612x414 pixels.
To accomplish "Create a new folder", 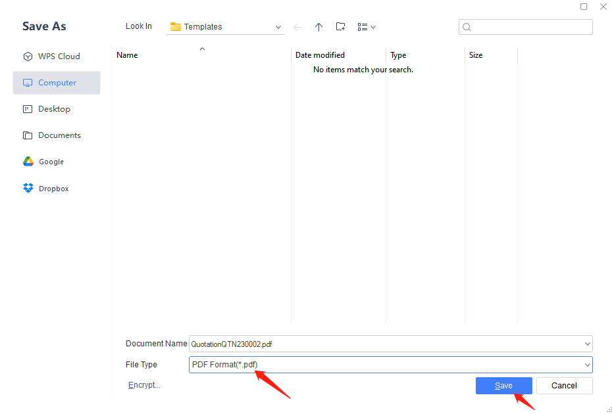I will [340, 27].
